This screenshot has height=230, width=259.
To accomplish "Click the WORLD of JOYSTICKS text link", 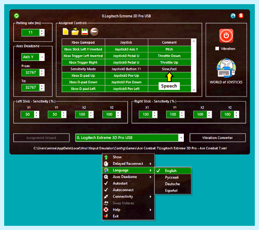I will pyautogui.click(x=226, y=82).
